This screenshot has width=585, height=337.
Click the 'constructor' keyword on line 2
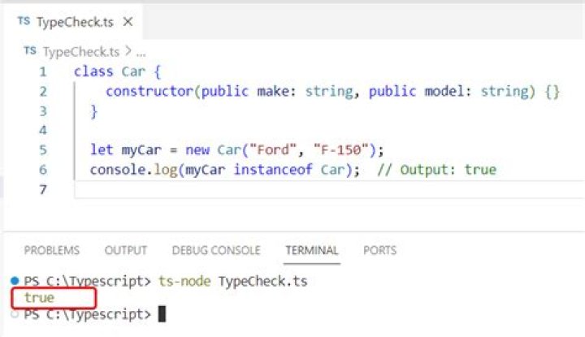click(x=149, y=91)
